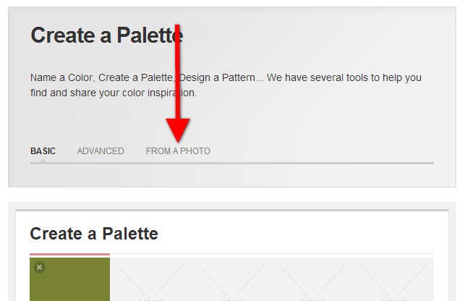The width and height of the screenshot is (465, 301).
Task: Select the fourth empty color slot
Action: (x=313, y=281)
